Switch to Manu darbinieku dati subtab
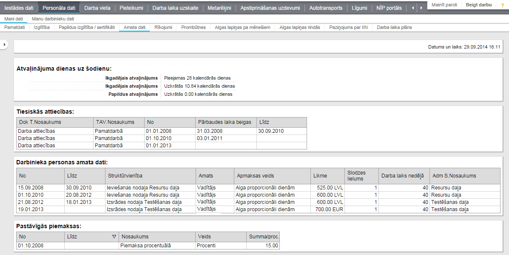509x255 pixels. (53, 19)
